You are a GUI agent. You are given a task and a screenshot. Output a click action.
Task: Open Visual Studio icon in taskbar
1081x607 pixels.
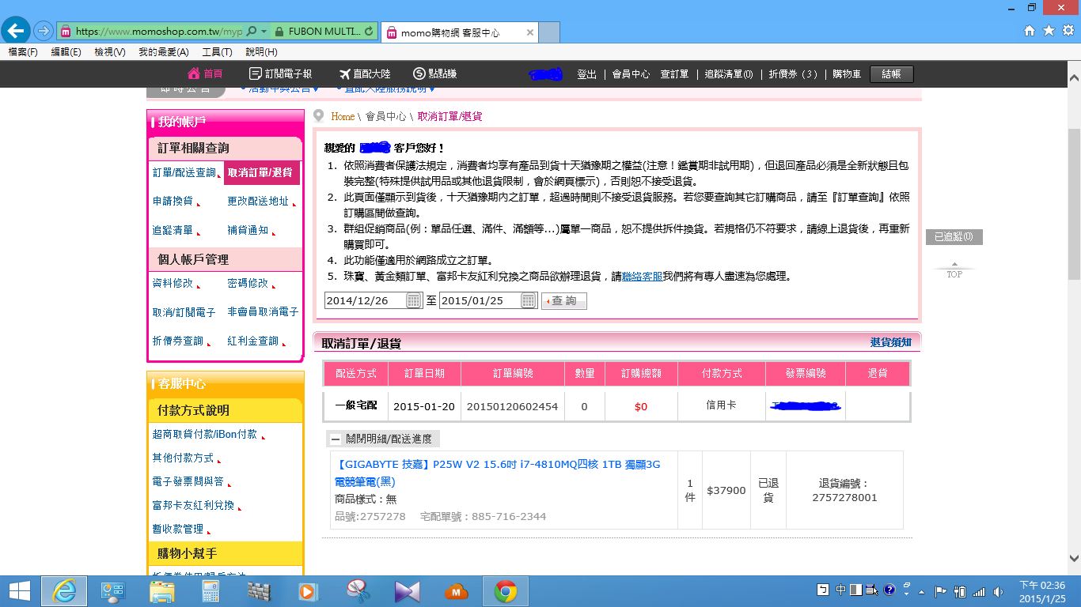[407, 591]
